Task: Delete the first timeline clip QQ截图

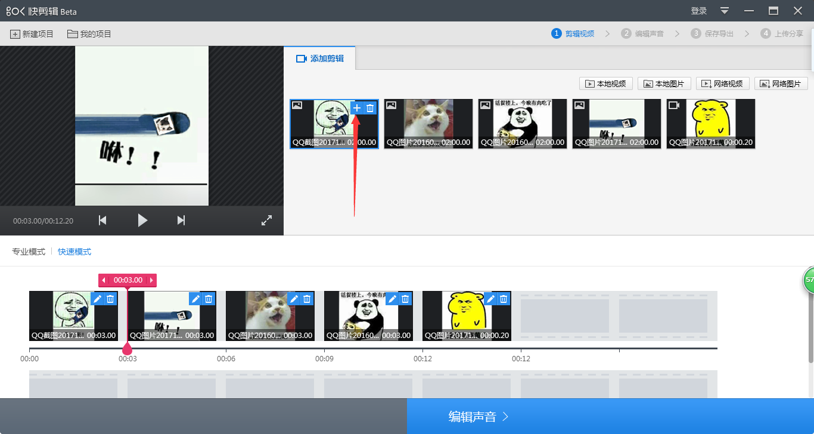Action: click(x=110, y=299)
